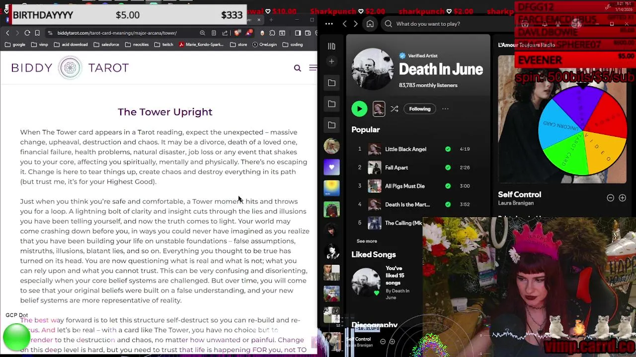Open the vimp bookmarks folder
The image size is (636, 357).
(40, 45)
